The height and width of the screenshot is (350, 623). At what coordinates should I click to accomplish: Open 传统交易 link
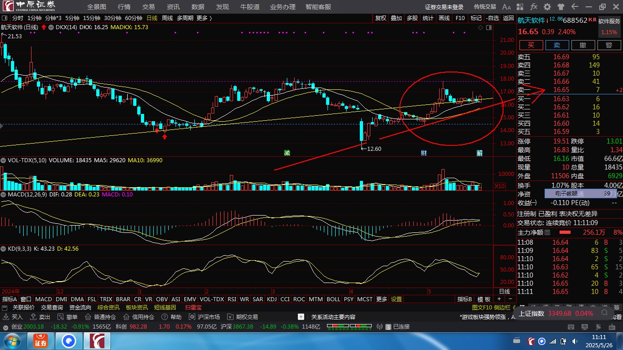tap(485, 7)
